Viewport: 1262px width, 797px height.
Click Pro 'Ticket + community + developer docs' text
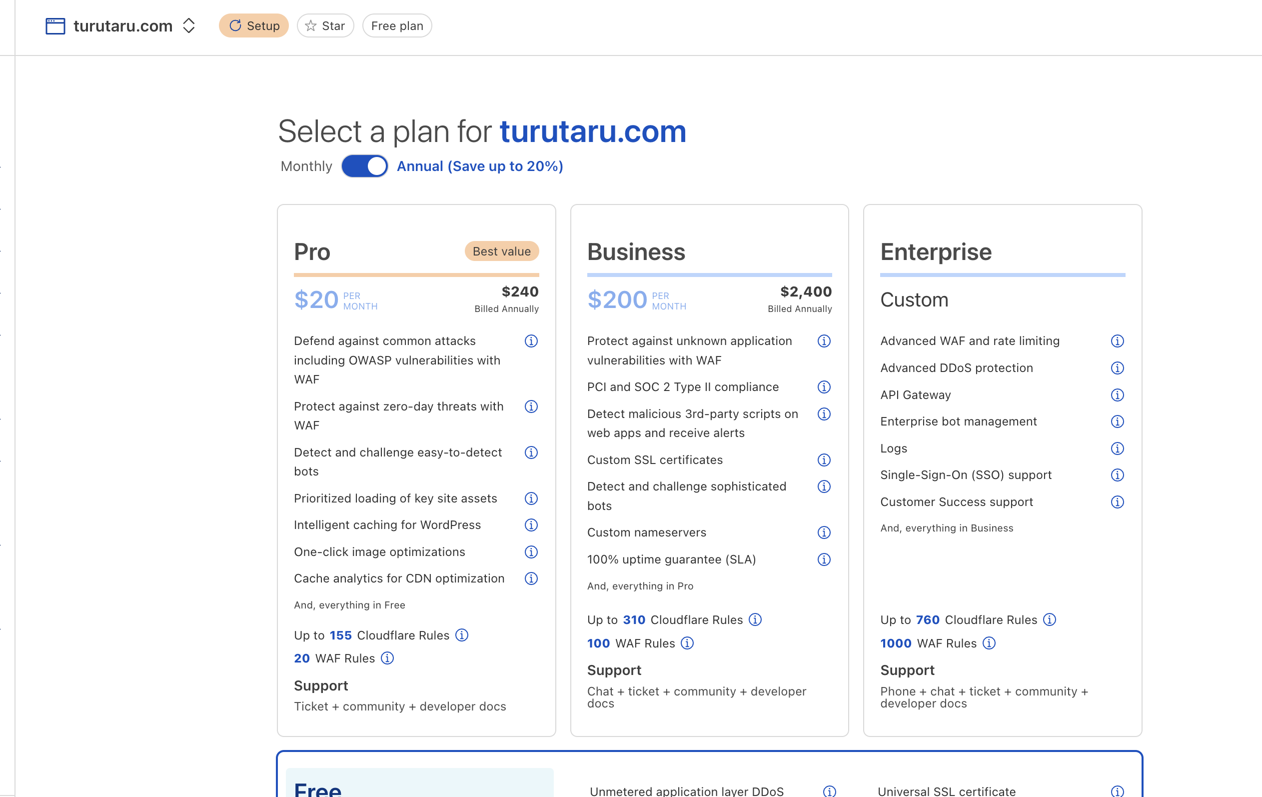coord(400,707)
